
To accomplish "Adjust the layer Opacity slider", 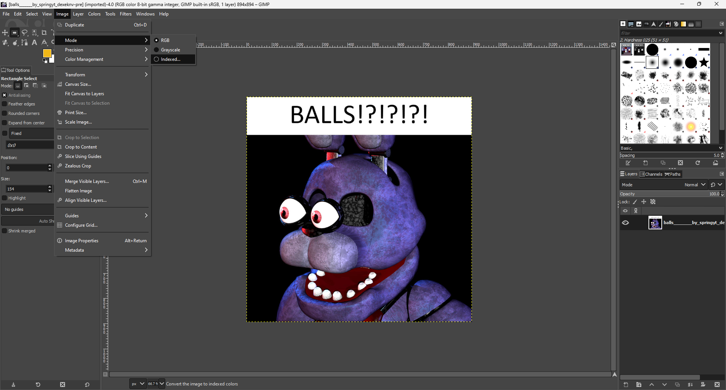I will click(x=672, y=194).
